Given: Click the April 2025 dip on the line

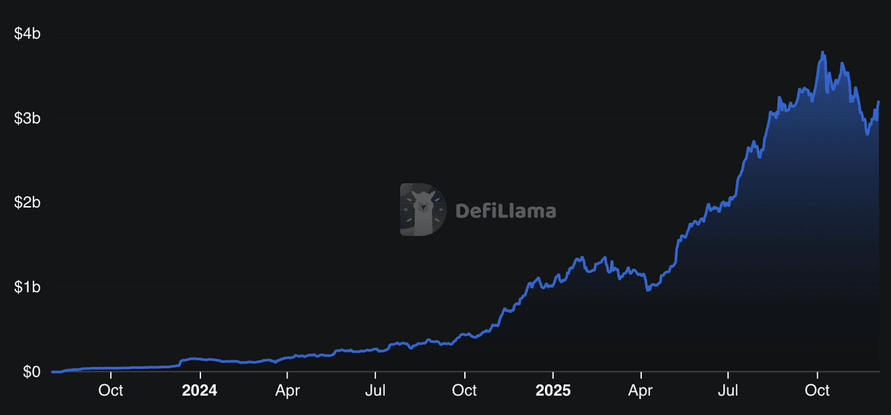Looking at the screenshot, I should coord(647,290).
